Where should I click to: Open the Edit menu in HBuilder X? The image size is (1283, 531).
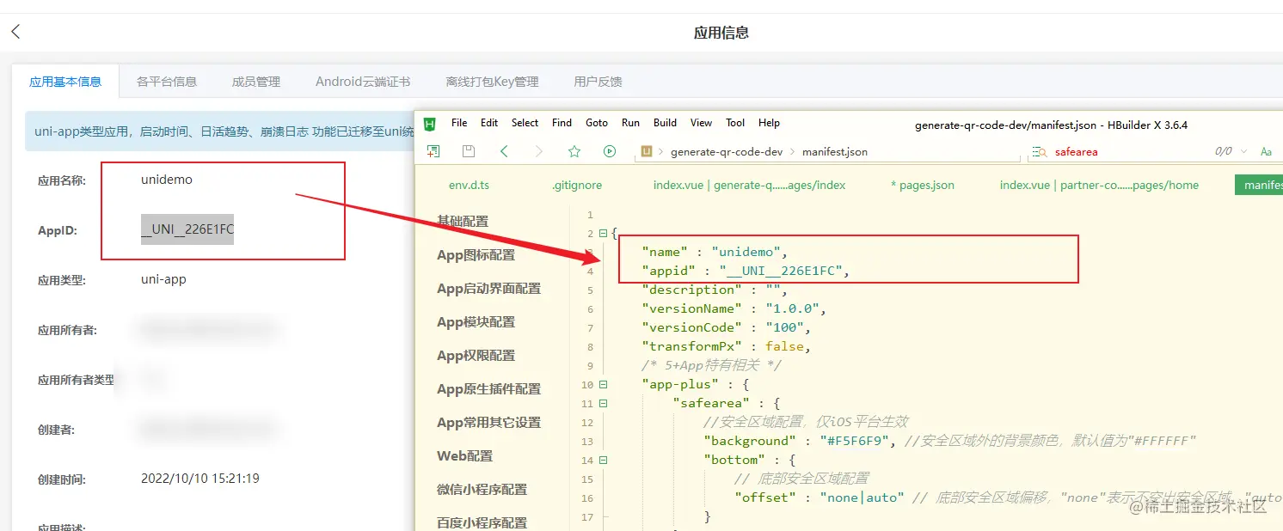pos(489,123)
